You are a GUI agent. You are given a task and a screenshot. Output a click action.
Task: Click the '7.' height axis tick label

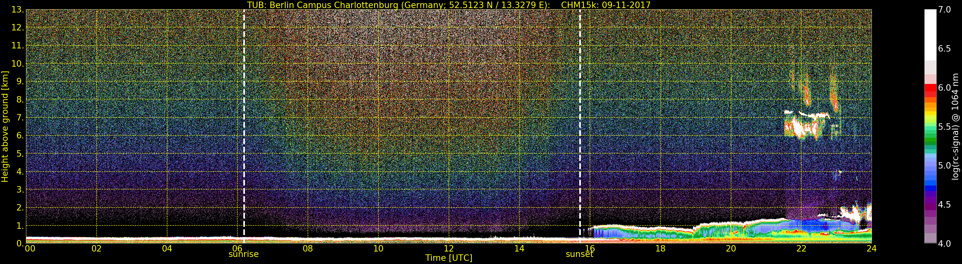[20, 118]
